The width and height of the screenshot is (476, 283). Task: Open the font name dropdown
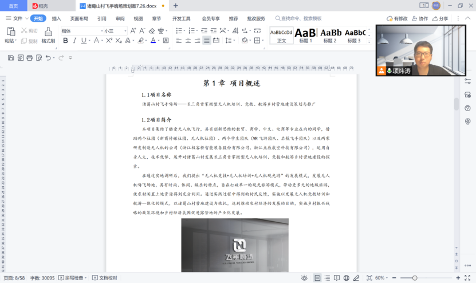pyautogui.click(x=102, y=31)
